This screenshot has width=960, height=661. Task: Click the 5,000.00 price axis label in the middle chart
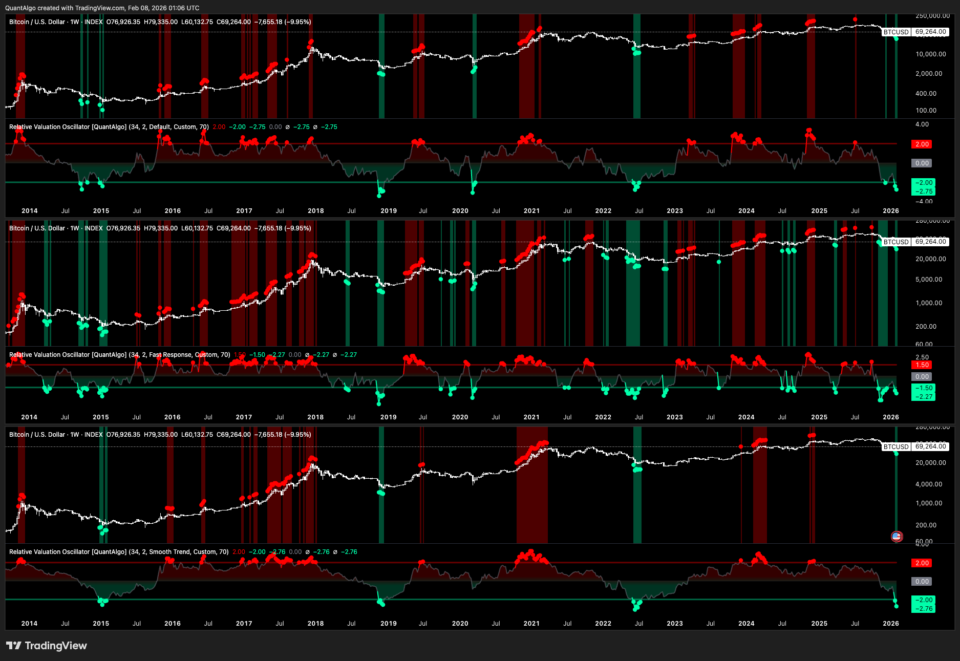pos(929,280)
